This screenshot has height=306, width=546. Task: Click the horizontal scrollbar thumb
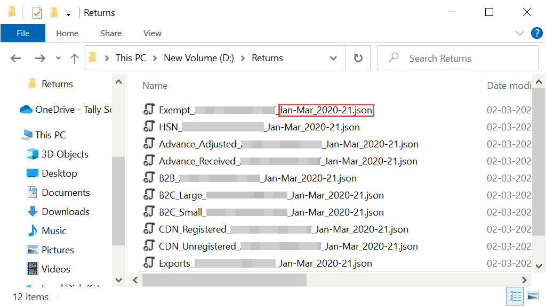point(224,280)
